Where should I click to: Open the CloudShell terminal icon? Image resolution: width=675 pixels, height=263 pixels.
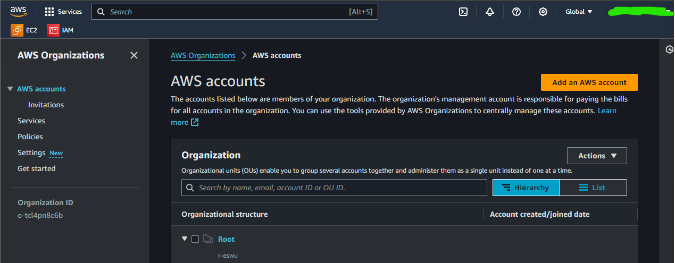[x=463, y=12]
